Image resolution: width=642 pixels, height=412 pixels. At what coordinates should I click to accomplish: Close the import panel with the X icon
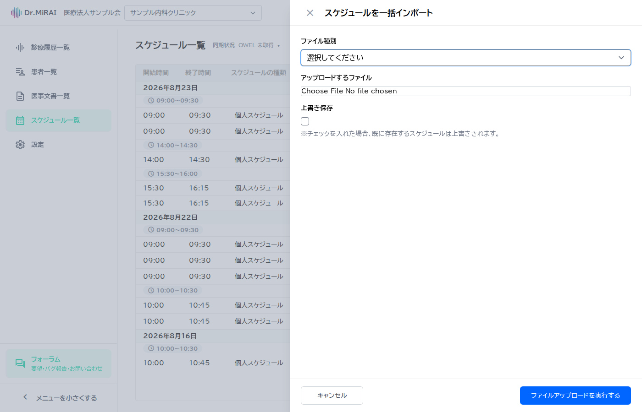(310, 13)
